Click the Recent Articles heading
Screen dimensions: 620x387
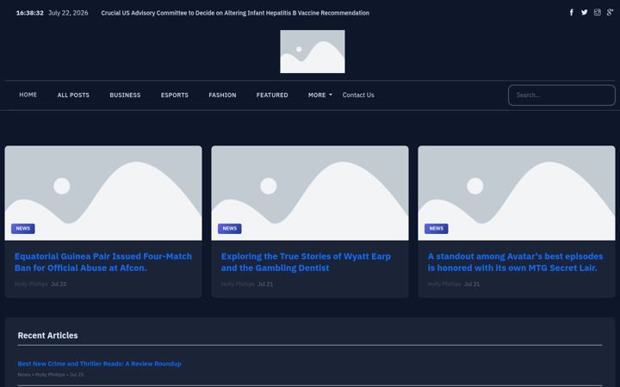(x=48, y=335)
